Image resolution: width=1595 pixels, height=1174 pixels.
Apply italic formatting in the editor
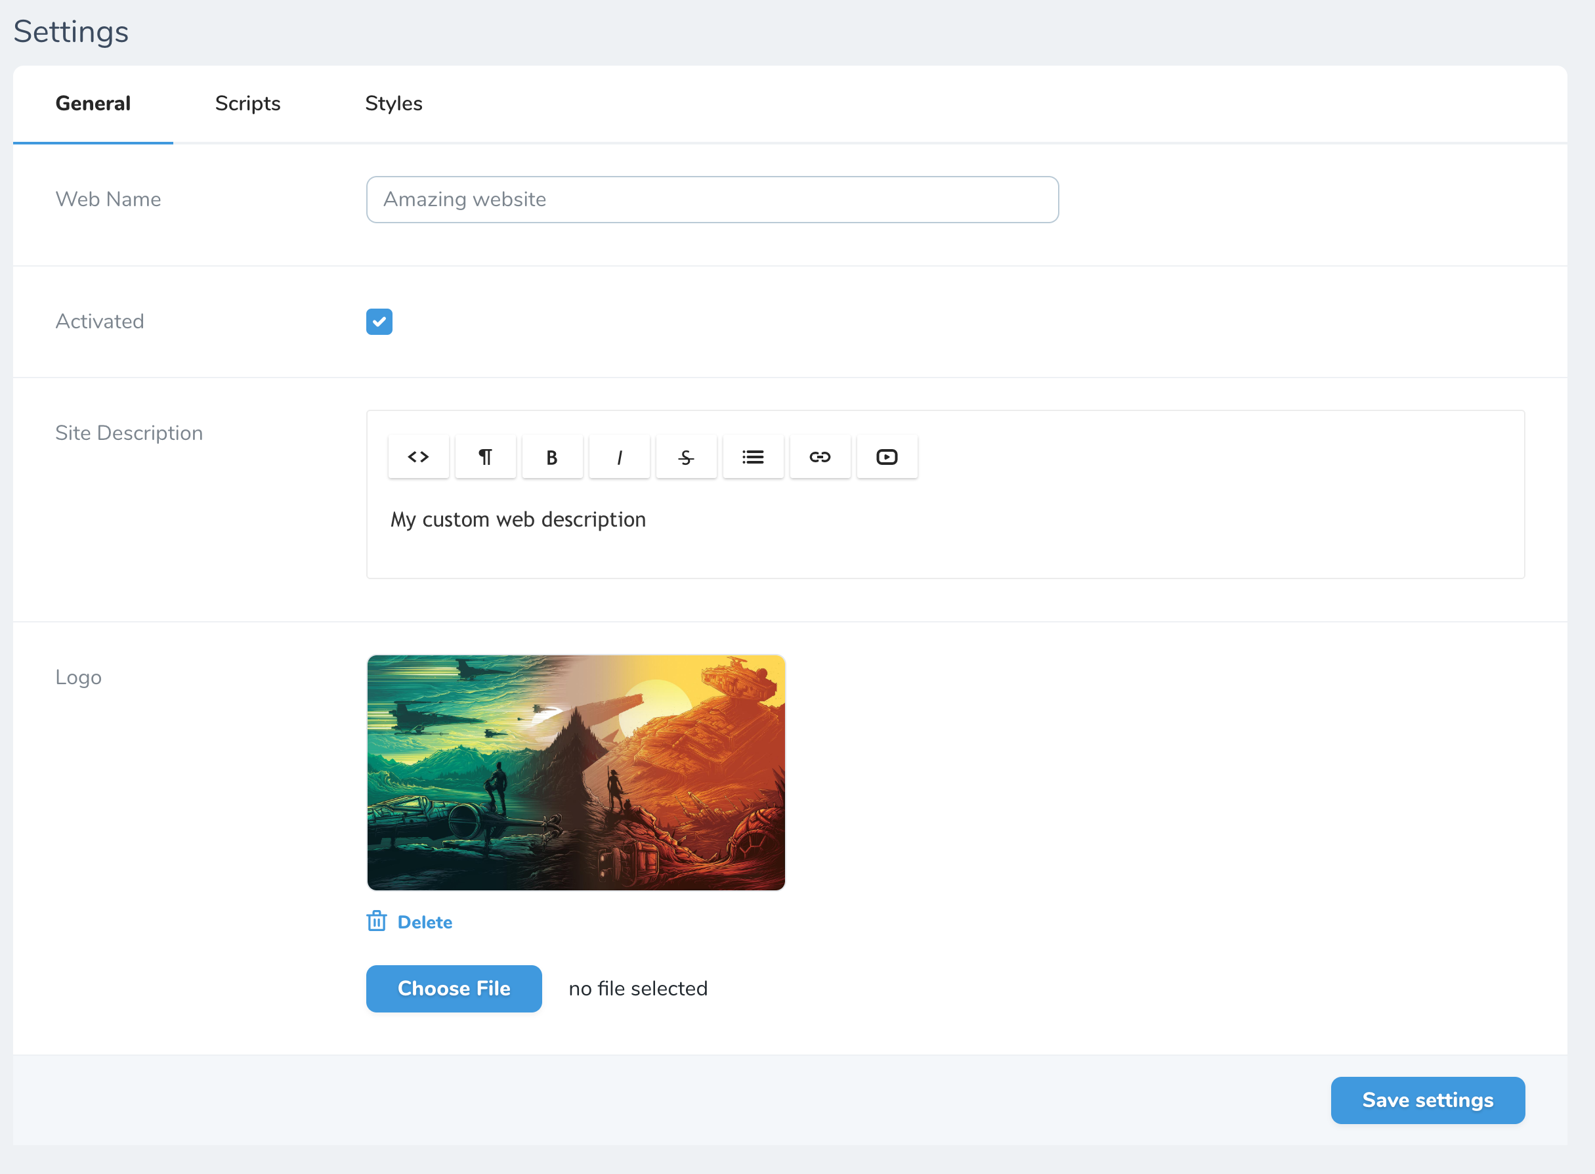pos(619,456)
